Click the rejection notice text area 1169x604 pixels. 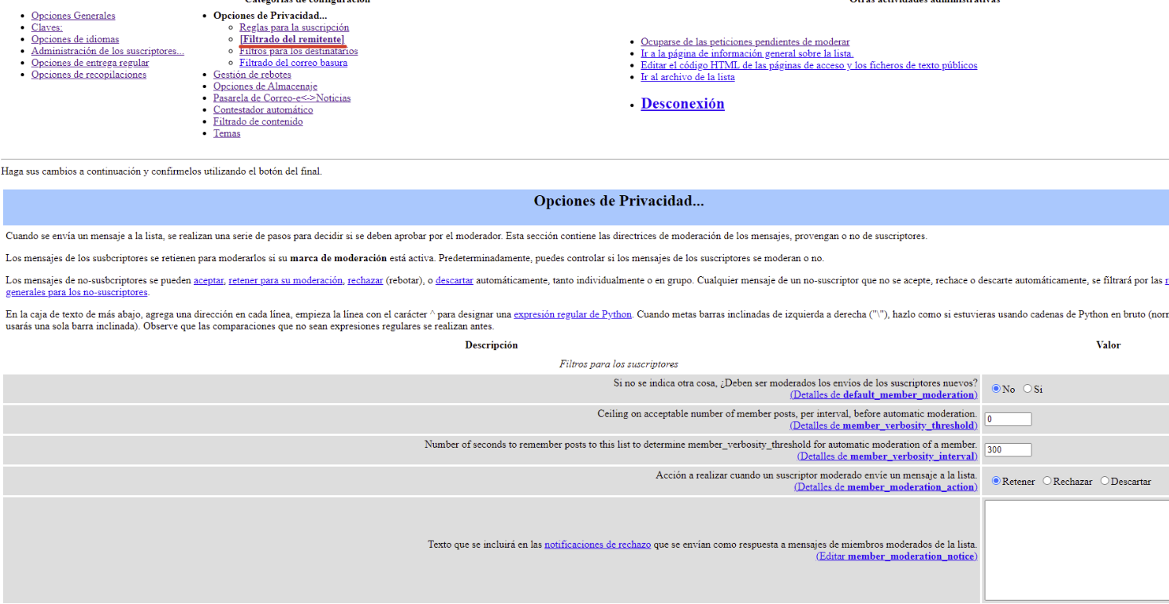click(x=1077, y=550)
